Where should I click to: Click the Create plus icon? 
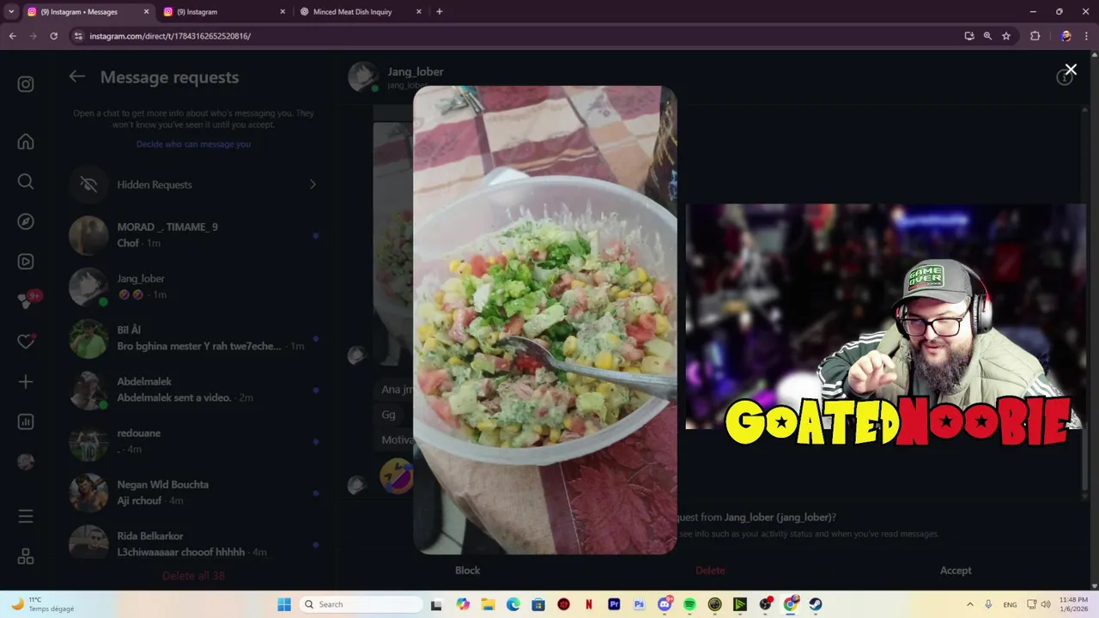(x=26, y=382)
